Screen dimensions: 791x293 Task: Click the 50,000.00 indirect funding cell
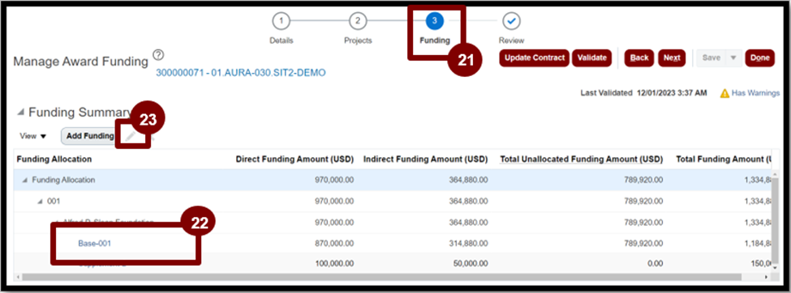471,264
